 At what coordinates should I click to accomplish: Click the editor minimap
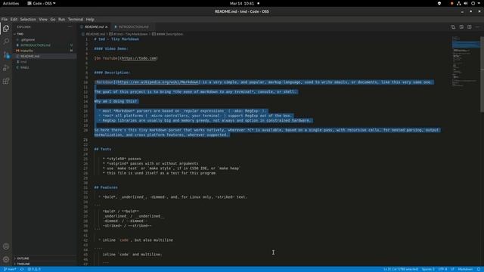tap(466, 62)
